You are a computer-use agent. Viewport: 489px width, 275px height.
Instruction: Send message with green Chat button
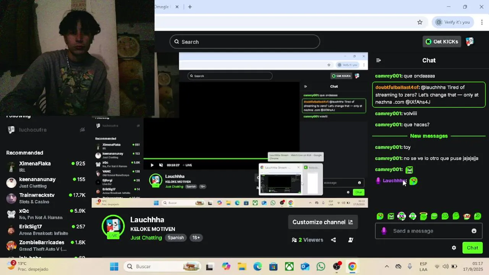click(x=473, y=247)
